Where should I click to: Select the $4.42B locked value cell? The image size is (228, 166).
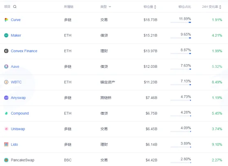coord(151,160)
